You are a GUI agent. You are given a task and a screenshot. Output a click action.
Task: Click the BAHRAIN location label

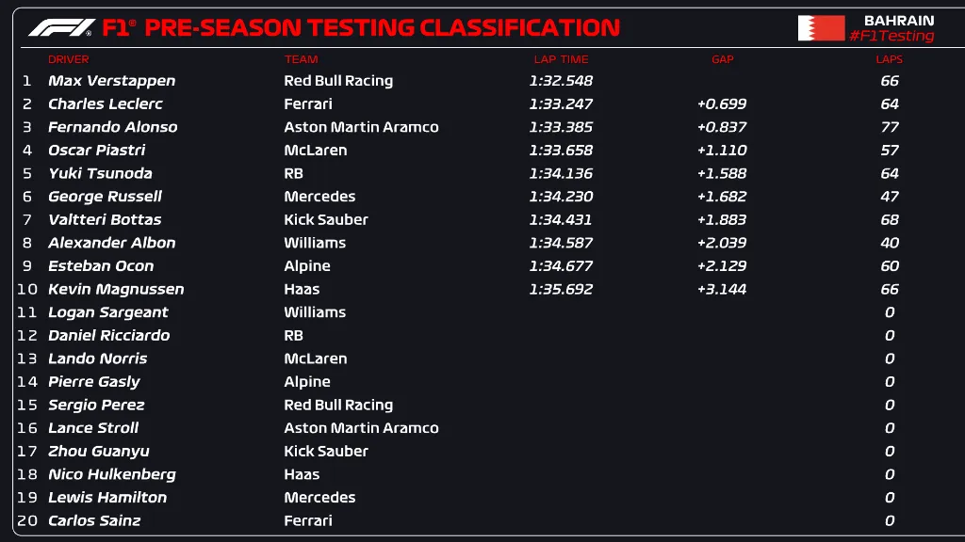click(x=899, y=20)
